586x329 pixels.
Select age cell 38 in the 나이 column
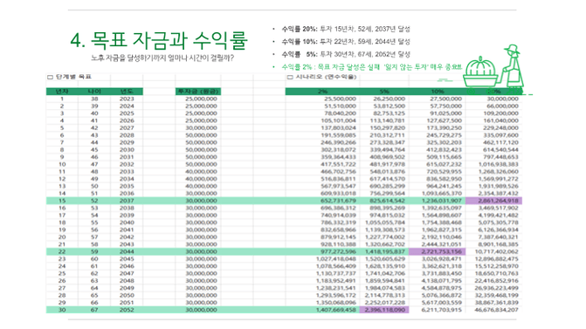click(x=94, y=99)
